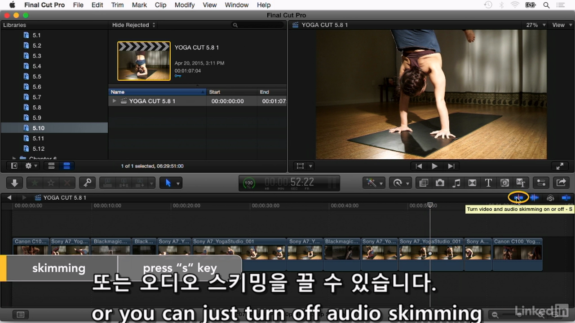Open the Hide Rejected filter dropdown
Image resolution: width=575 pixels, height=323 pixels.
coord(134,25)
